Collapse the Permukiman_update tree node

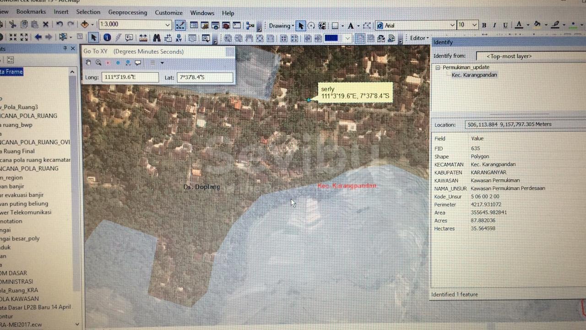click(438, 67)
